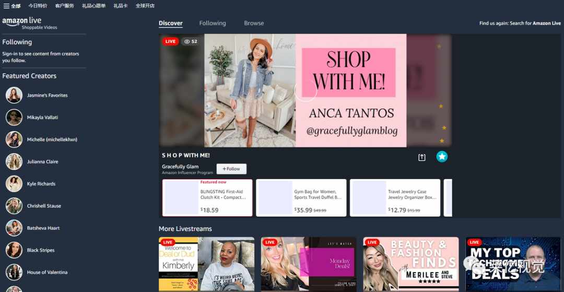Follow Gracefully Glam with the Follow button

click(231, 169)
